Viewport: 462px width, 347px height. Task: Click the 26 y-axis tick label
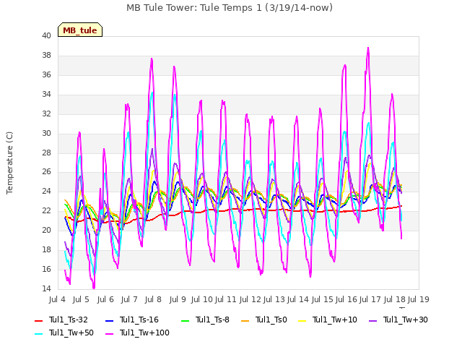(x=46, y=171)
